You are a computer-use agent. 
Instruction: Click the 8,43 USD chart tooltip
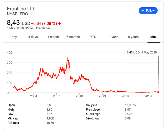click(x=142, y=52)
